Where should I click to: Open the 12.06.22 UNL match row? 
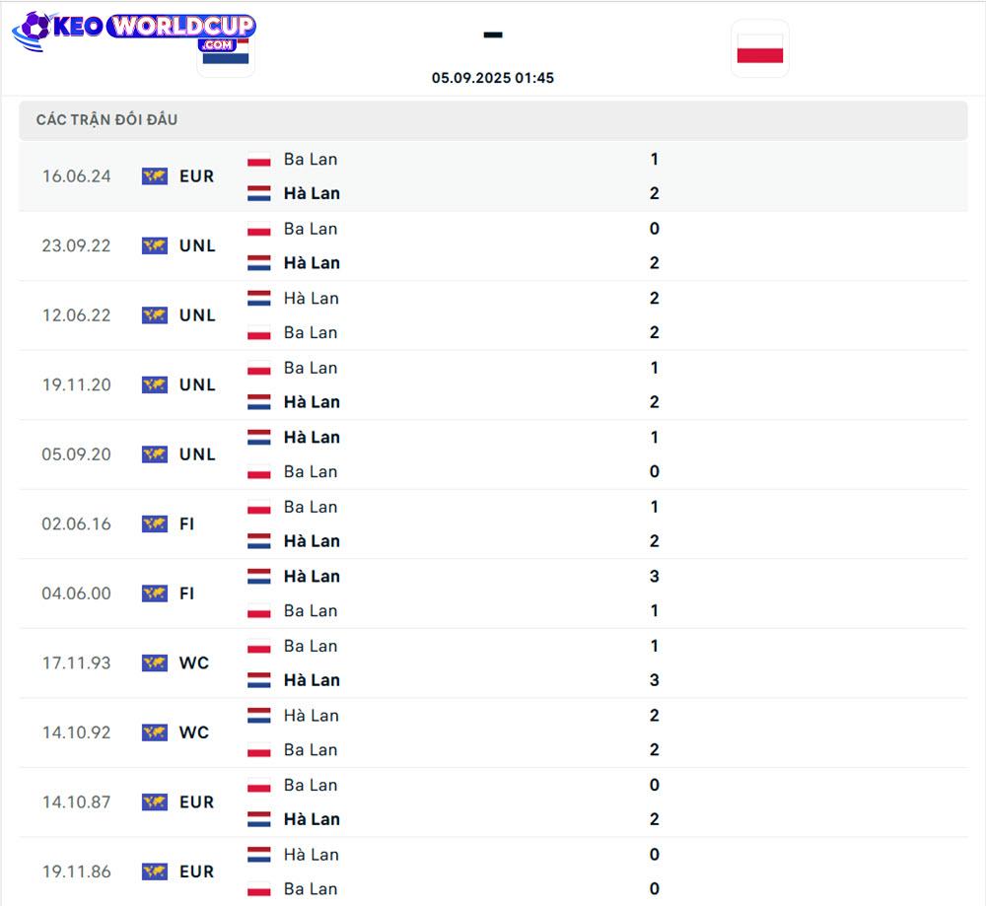[x=493, y=315]
